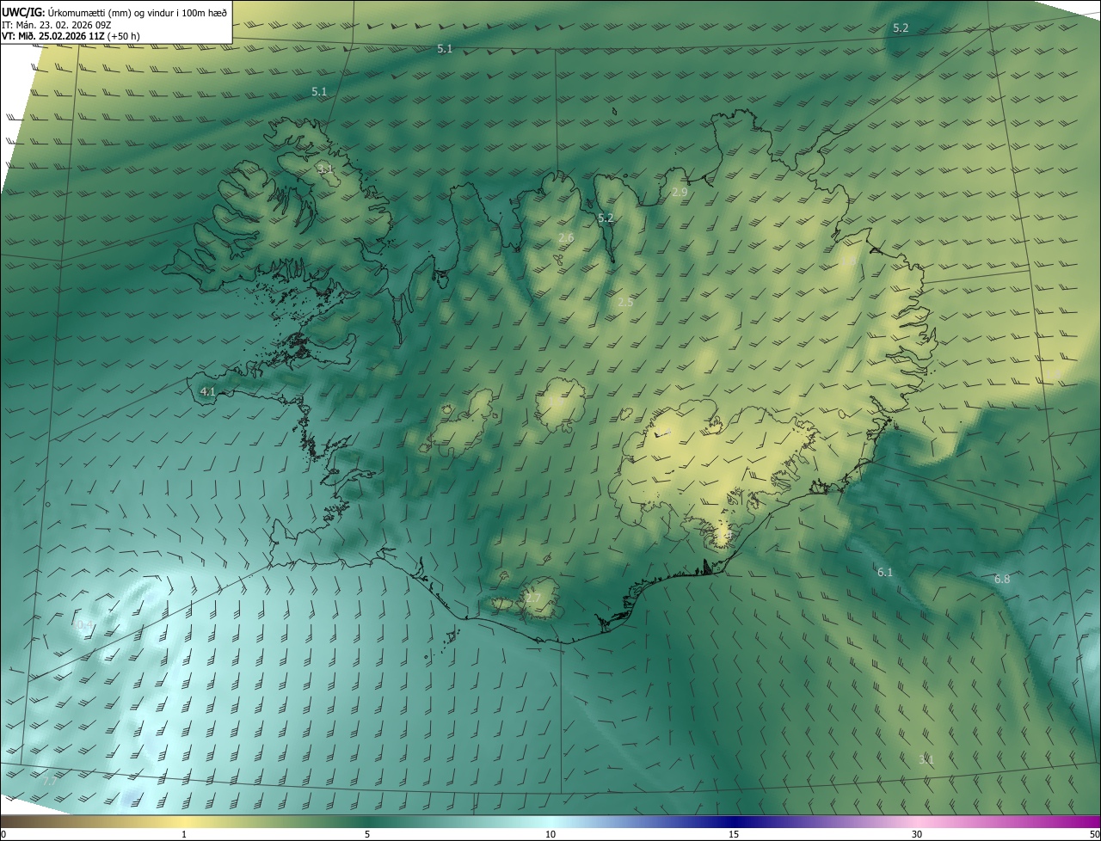Click the '5.2' label beside the northern fjord

tap(606, 218)
